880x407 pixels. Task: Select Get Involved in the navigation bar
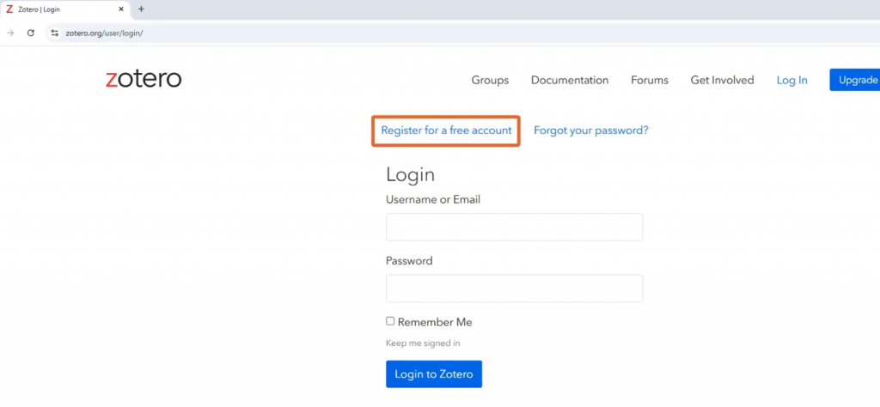click(722, 80)
